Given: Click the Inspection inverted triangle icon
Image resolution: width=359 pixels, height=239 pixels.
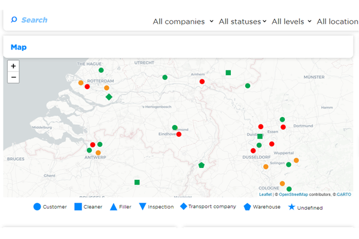Looking at the screenshot, I should coord(142,207).
